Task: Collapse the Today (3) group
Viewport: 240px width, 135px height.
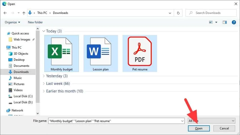Action: pos(44,31)
